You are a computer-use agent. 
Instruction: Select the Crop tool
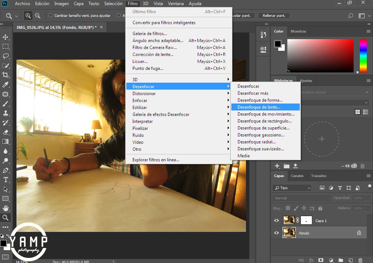coord(5,75)
